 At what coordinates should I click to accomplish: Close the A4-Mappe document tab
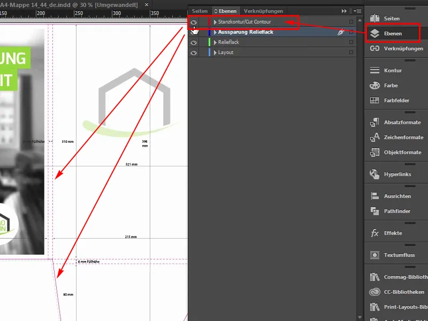click(x=147, y=5)
